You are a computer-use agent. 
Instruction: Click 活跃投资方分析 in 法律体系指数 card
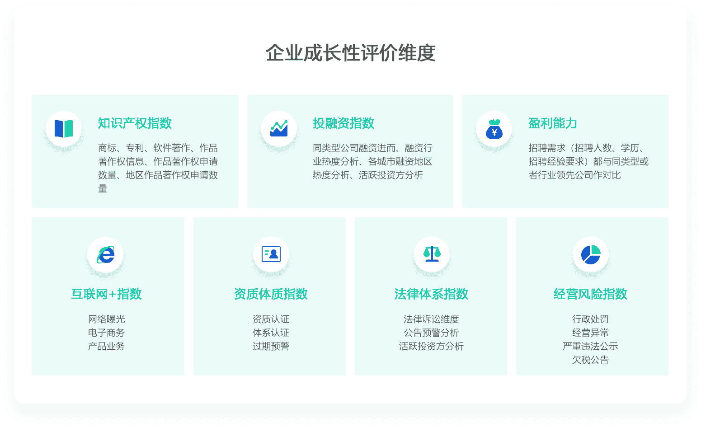[x=431, y=347]
